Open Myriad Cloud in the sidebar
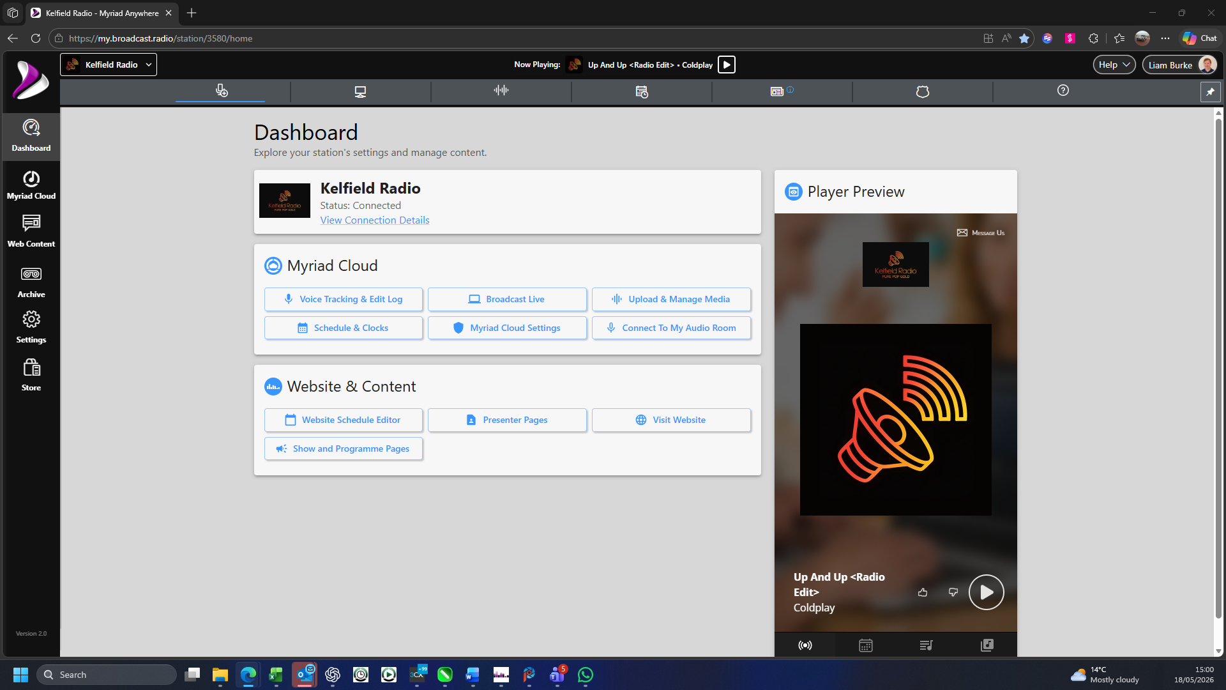Screen dimensions: 1226x690 coord(31,185)
